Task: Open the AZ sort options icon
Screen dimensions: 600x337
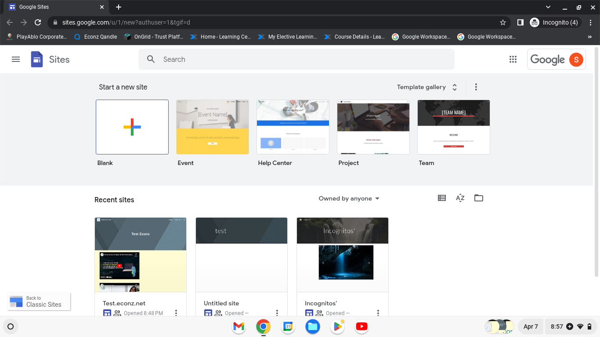Action: point(460,198)
